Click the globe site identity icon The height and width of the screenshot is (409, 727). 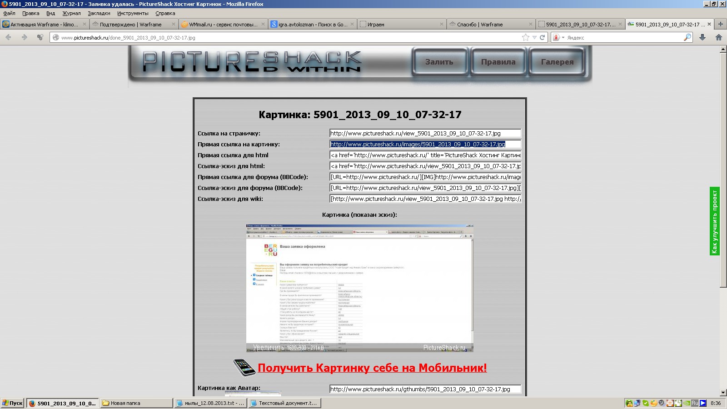(x=56, y=37)
